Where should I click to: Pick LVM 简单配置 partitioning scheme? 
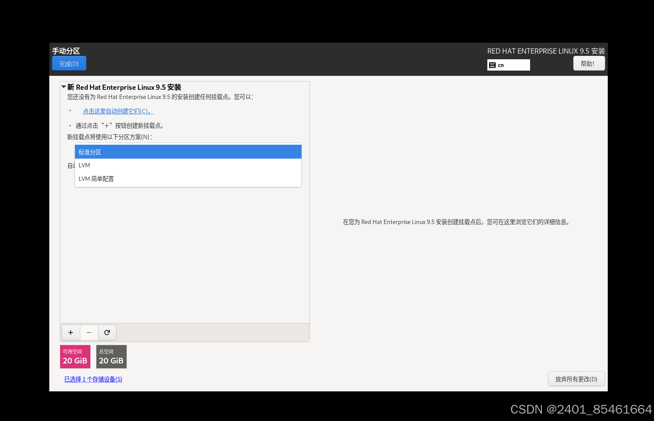pyautogui.click(x=188, y=179)
